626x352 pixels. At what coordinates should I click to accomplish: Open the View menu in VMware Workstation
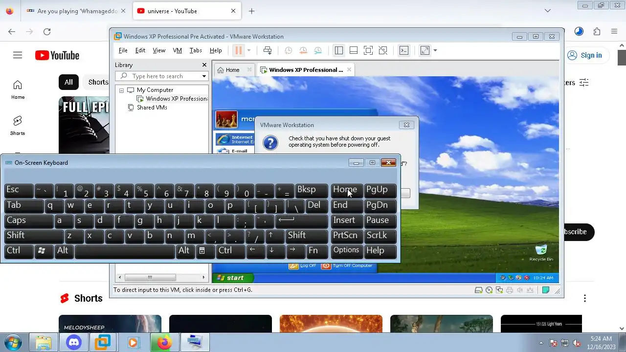click(x=159, y=50)
